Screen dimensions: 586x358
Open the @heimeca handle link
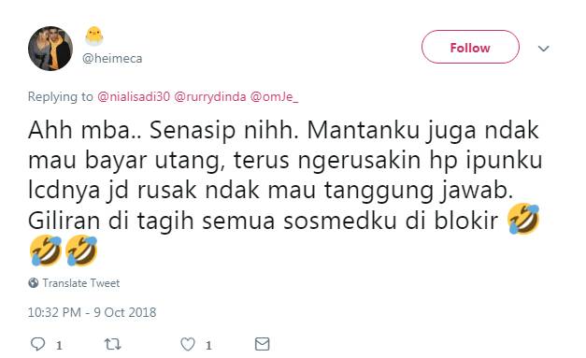coord(112,58)
